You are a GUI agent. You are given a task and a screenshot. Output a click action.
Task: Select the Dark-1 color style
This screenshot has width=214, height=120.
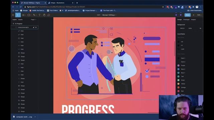point(183,58)
